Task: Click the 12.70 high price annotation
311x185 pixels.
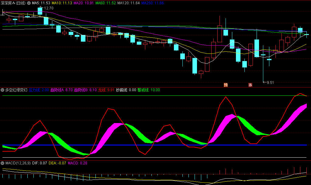Action: pos(49,8)
